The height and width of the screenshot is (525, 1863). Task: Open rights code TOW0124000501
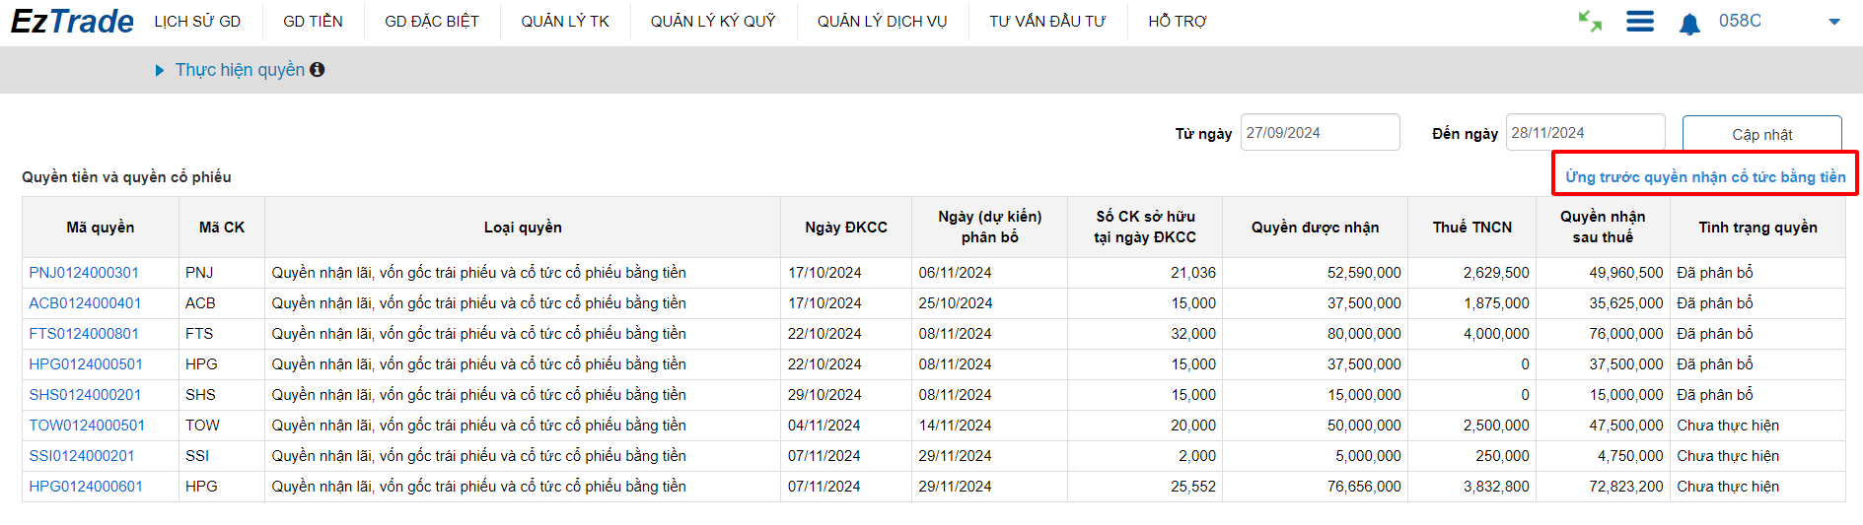coord(87,426)
